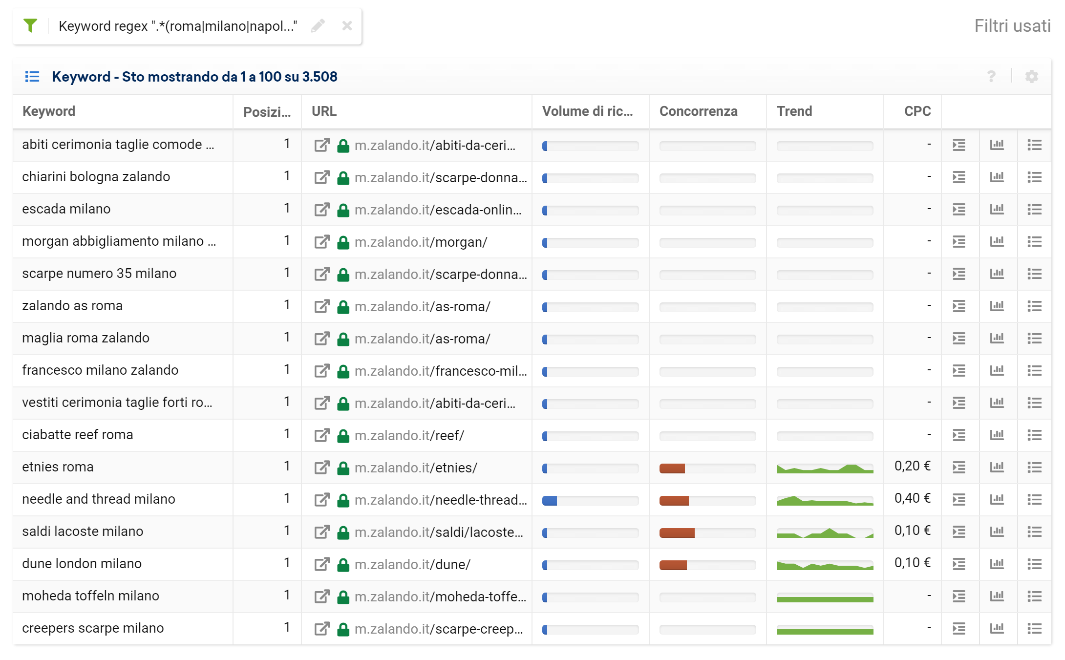1065x660 pixels.
Task: Sort by CPC column header
Action: click(x=917, y=111)
